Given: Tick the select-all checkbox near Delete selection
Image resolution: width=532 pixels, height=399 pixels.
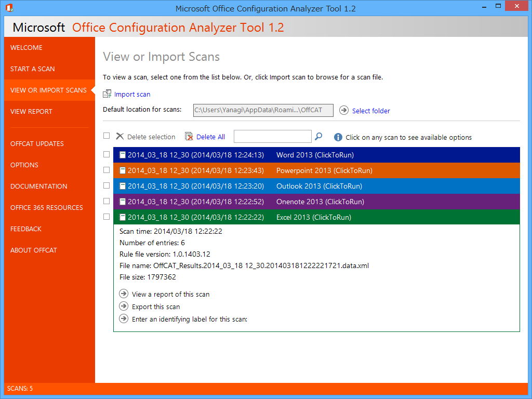Looking at the screenshot, I should (107, 136).
